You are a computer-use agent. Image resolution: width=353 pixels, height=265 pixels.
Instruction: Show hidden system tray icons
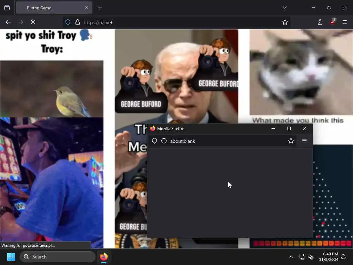point(291,257)
